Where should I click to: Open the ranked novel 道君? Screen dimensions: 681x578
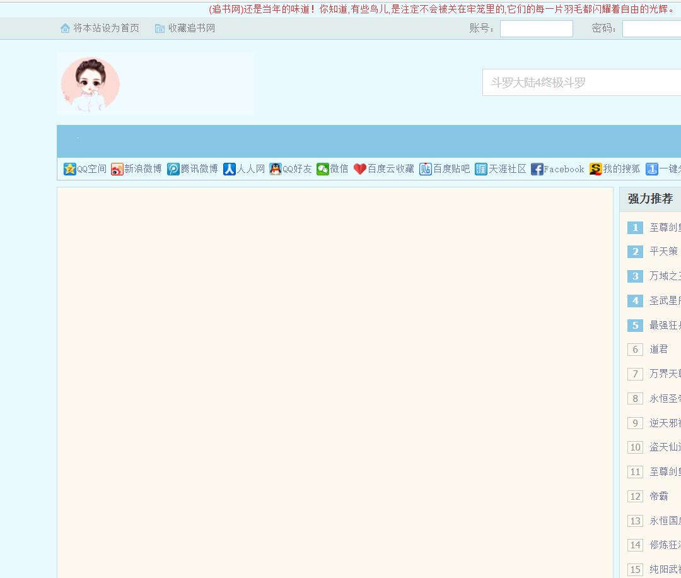[x=658, y=350]
